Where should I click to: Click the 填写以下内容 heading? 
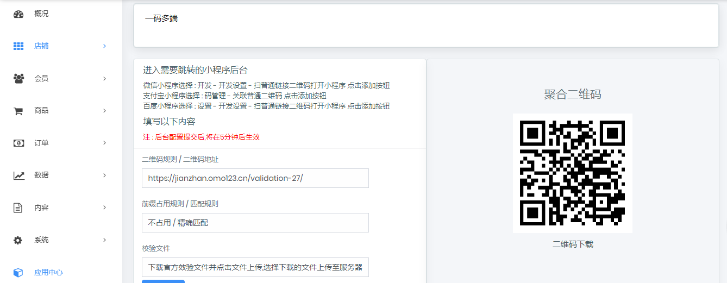pyautogui.click(x=169, y=122)
